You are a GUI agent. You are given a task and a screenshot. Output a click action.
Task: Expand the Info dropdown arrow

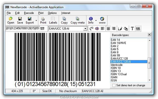[96, 20]
